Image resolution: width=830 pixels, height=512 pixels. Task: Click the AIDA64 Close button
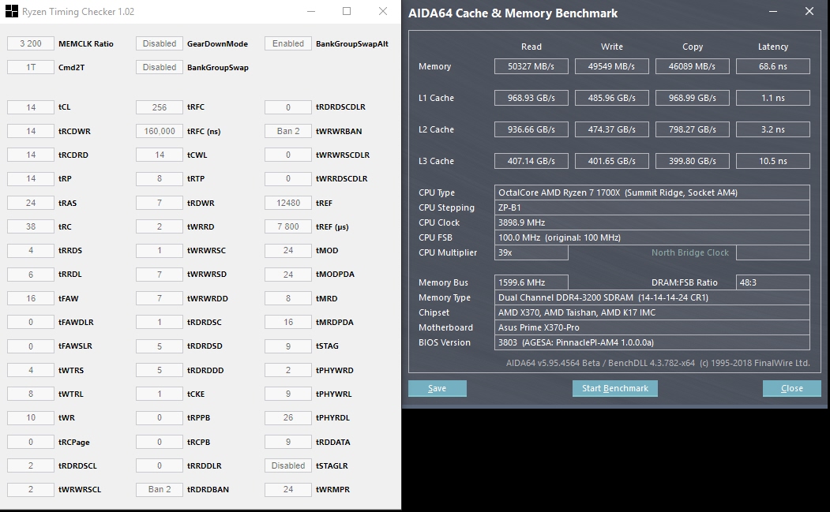(792, 388)
